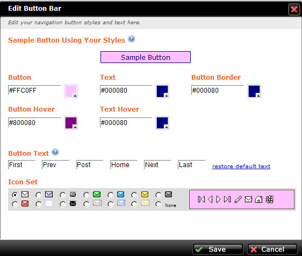Open the Text Hover color swatch
302x256 pixels.
click(x=162, y=123)
